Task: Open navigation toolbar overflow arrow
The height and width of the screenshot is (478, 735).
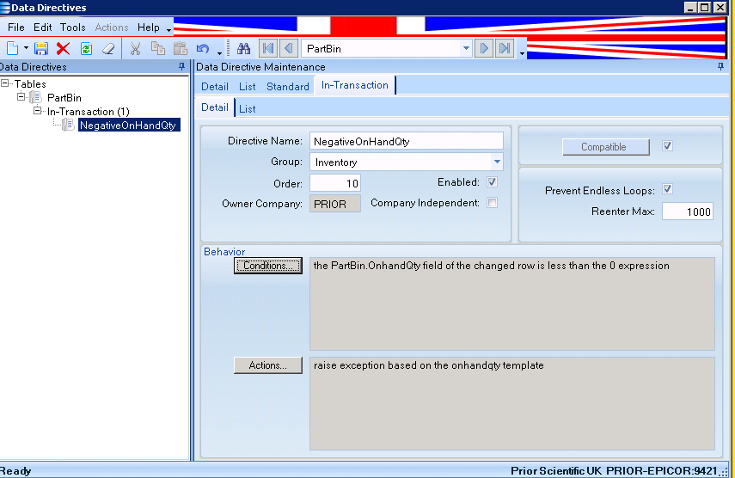Action: click(522, 53)
